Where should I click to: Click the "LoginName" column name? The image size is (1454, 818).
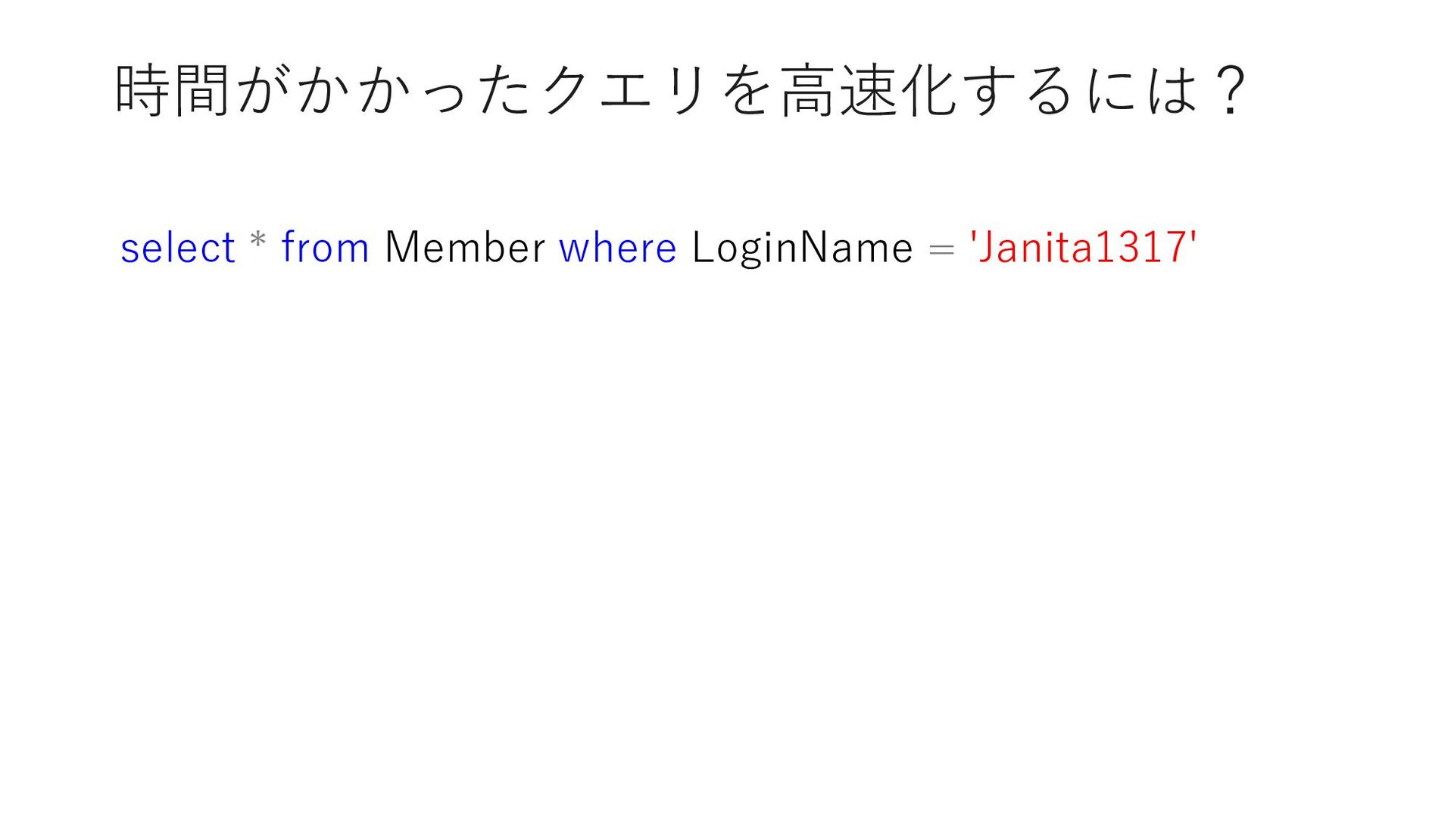(802, 248)
